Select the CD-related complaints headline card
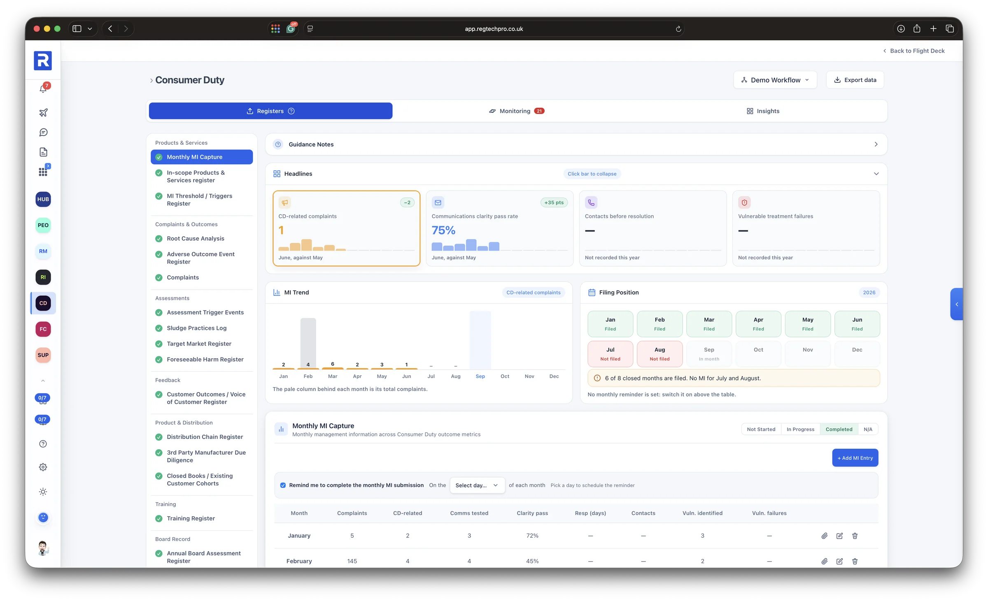This screenshot has width=988, height=601. click(346, 228)
